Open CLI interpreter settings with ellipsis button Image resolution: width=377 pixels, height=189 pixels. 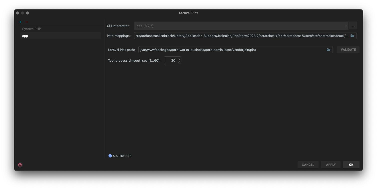(353, 26)
